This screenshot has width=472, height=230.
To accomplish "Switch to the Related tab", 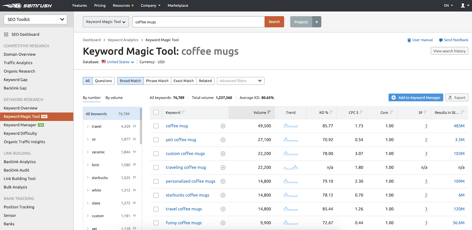I will point(205,81).
